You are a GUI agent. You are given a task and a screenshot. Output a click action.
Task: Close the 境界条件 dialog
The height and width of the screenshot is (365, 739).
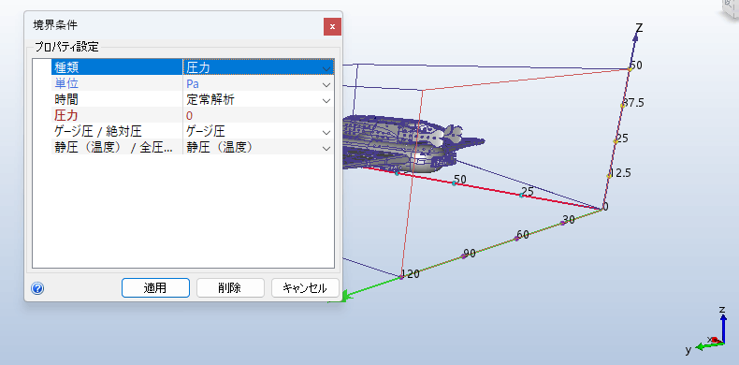[x=332, y=26]
